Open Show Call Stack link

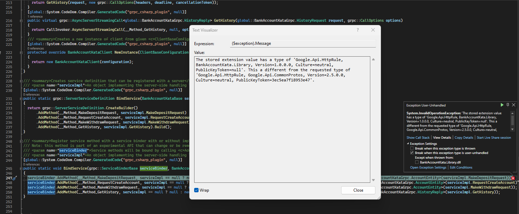[x=418, y=138]
